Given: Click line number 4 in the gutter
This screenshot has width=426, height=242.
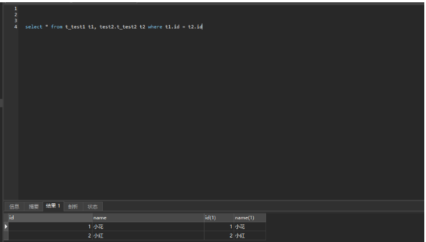Looking at the screenshot, I should click(15, 27).
